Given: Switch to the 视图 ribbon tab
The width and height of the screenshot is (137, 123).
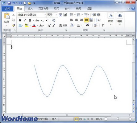Looking at the screenshot, I should pyautogui.click(x=89, y=9).
